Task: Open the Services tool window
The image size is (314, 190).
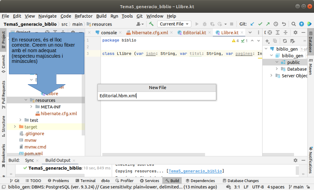Action: [x=149, y=181]
